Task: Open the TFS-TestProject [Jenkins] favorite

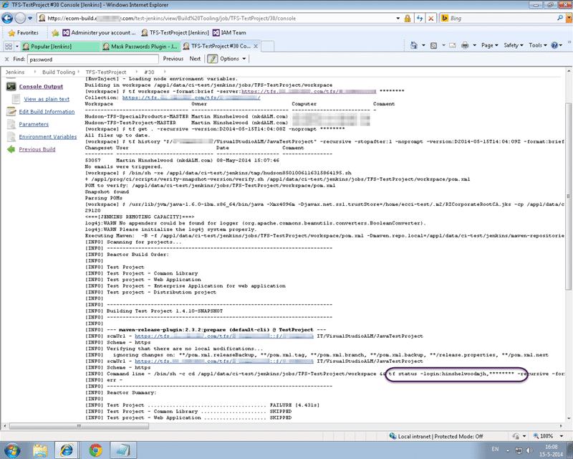Action: 175,32
